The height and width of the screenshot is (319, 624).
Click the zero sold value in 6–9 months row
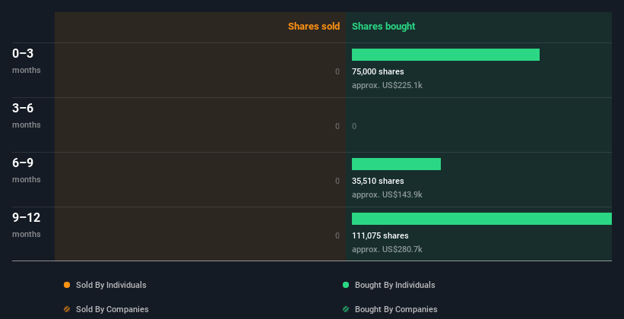(x=337, y=181)
